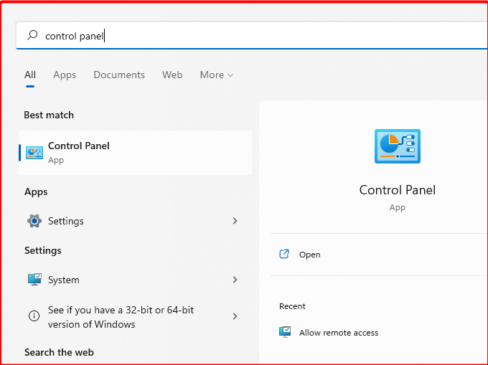This screenshot has height=365, width=488.
Task: Expand the 32-bit or 64-bit result chevron
Action: click(x=235, y=316)
